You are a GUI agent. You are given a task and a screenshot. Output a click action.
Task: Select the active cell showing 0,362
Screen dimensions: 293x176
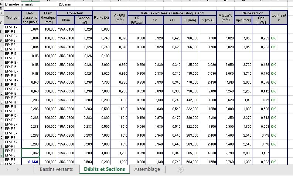[x=30, y=153]
